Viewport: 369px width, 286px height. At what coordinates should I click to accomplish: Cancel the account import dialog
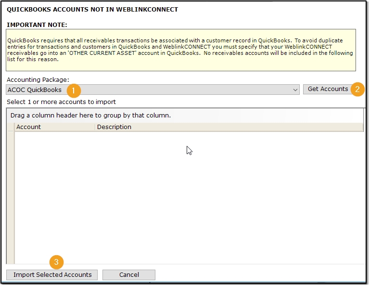129,275
